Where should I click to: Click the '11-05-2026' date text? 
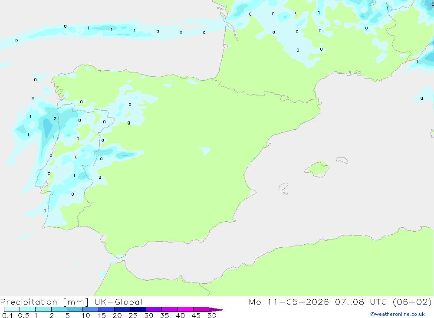click(298, 302)
